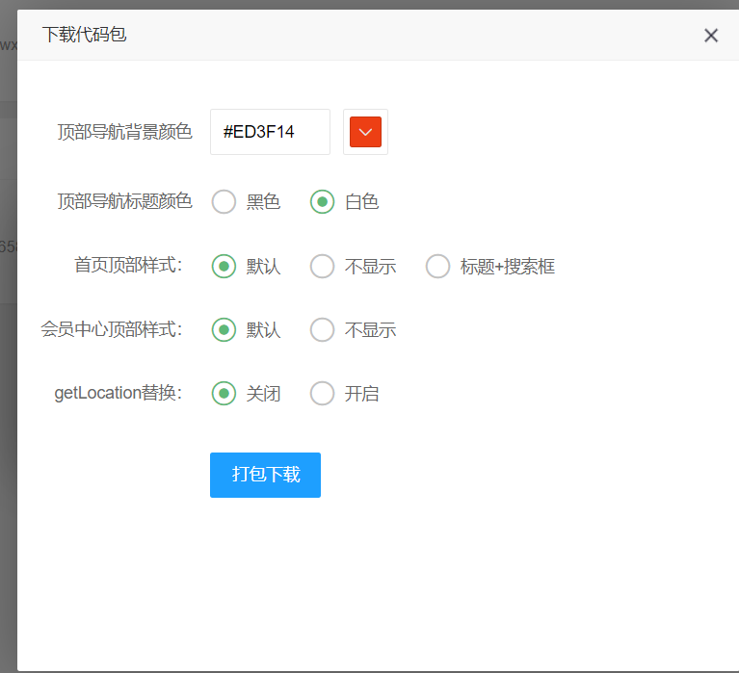Image resolution: width=739 pixels, height=673 pixels.
Task: Pick 标题+搜索框 for 首页顶部样式
Action: click(438, 267)
